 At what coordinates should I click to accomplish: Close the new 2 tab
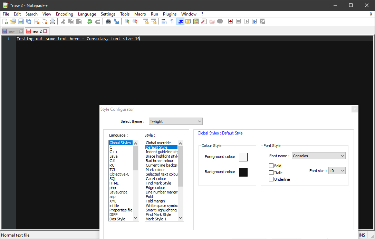pos(45,31)
